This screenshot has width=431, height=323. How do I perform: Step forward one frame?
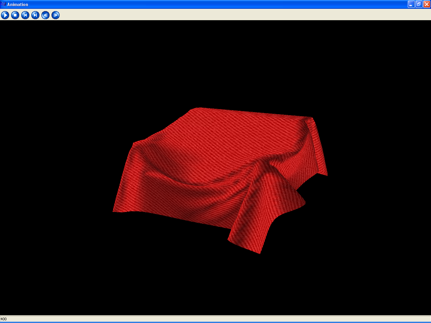(56, 15)
